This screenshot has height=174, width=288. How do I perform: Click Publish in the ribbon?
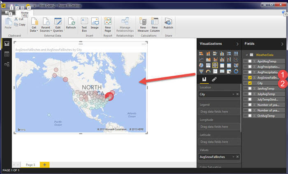(x=168, y=23)
